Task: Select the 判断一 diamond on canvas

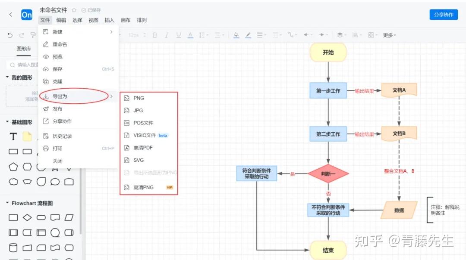Action: point(328,174)
